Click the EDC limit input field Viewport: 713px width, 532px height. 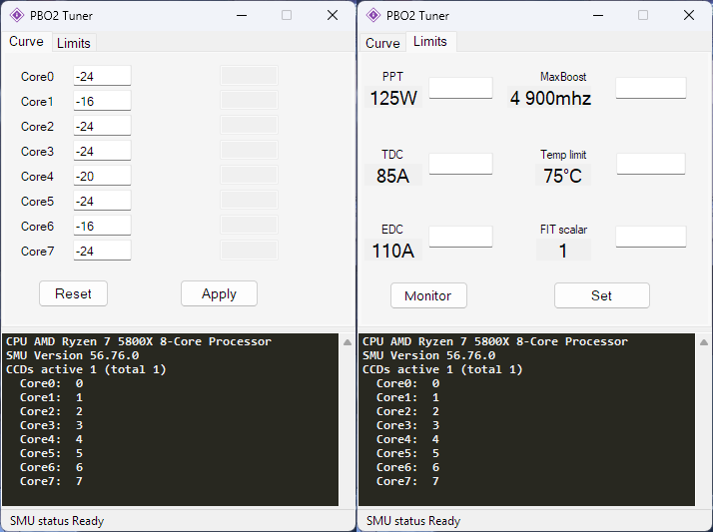(x=460, y=237)
